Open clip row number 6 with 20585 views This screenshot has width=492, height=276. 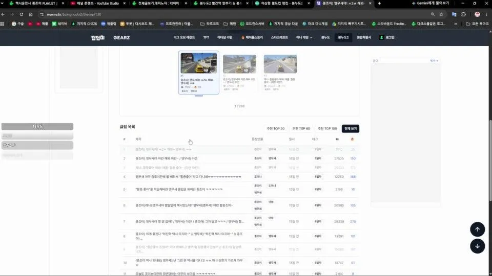[x=239, y=205]
